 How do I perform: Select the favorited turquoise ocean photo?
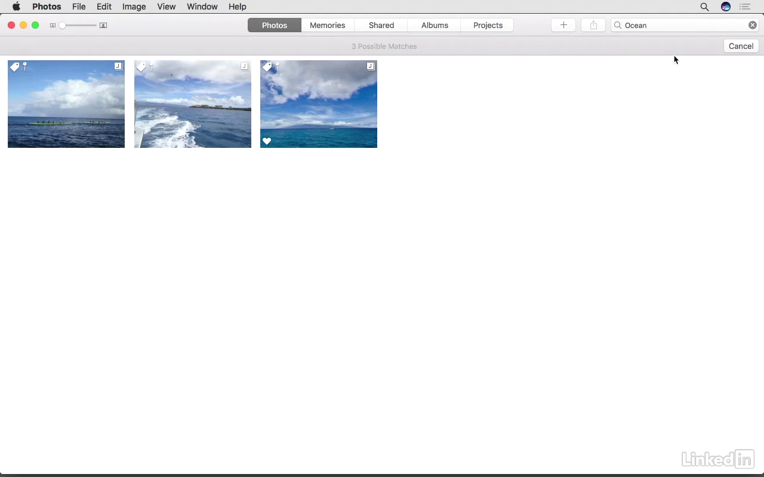(319, 104)
